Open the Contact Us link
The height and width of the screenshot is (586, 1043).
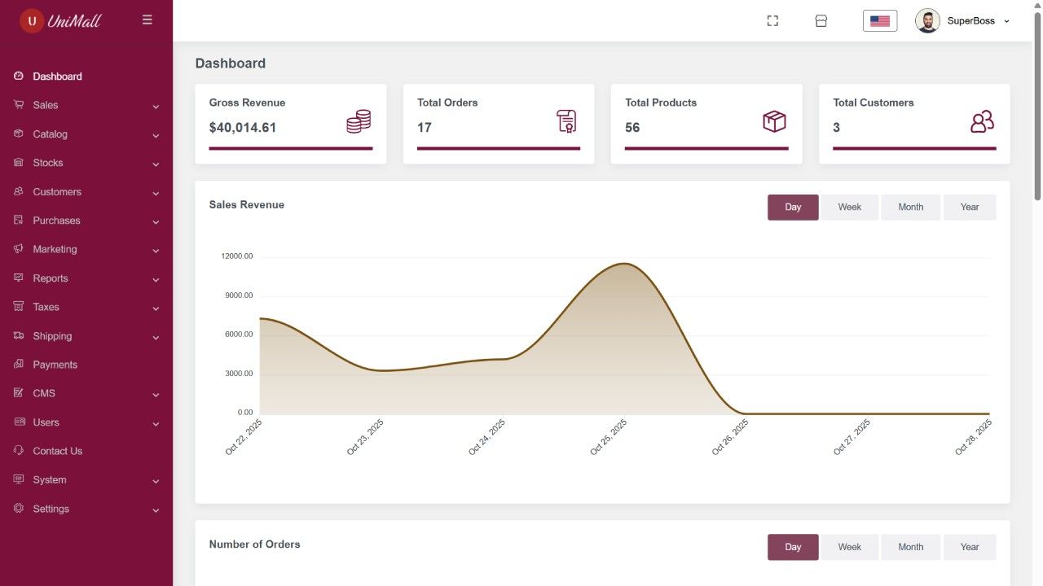pyautogui.click(x=57, y=451)
